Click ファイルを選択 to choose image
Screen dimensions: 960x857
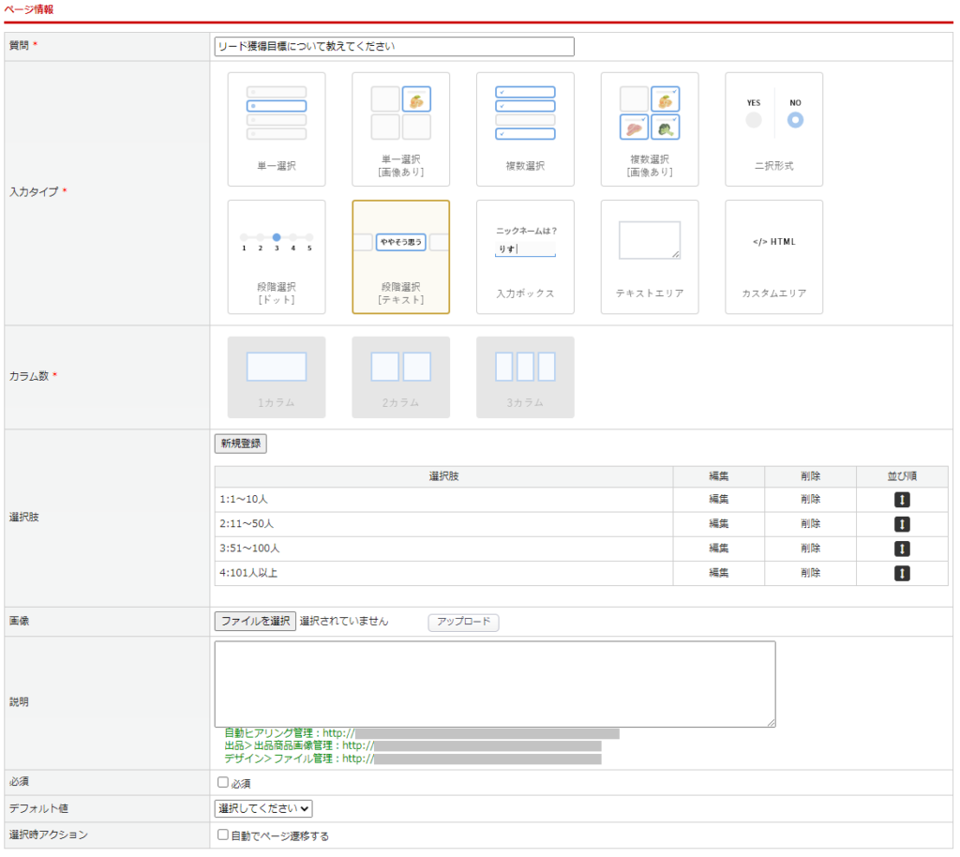(255, 621)
